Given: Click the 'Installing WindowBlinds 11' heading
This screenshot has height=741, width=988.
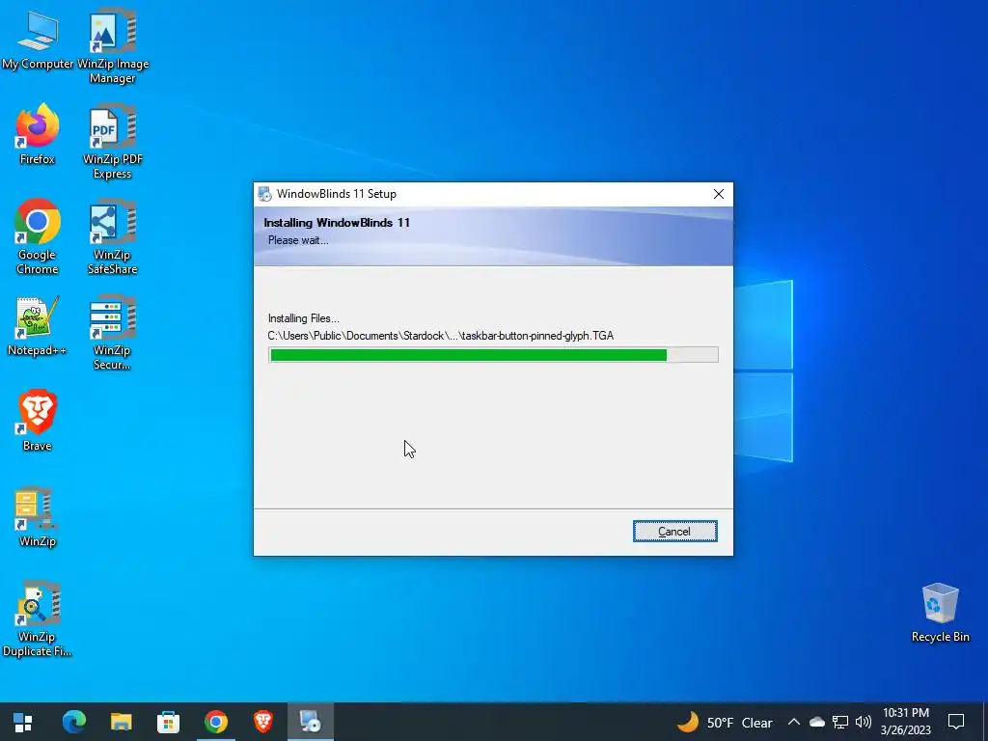Looking at the screenshot, I should [x=337, y=223].
